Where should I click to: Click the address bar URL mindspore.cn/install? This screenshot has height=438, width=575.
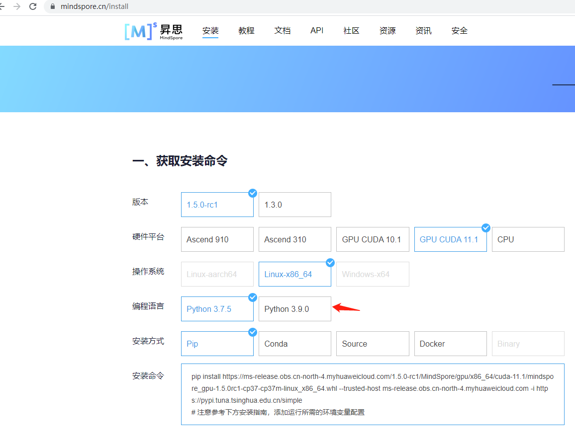tap(95, 6)
